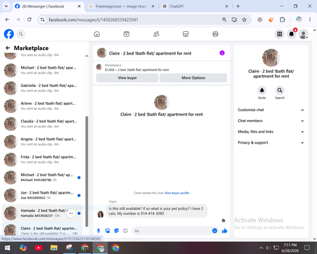Choose a sticker icon

pos(117,231)
